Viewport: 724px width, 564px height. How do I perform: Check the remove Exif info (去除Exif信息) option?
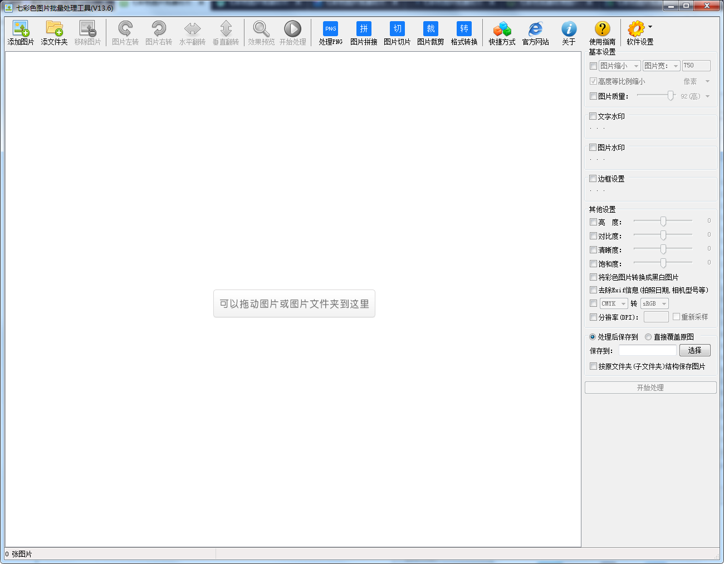(x=593, y=290)
